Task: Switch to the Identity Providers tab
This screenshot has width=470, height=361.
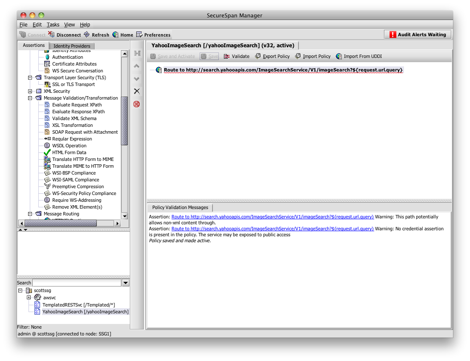Action: coord(72,46)
